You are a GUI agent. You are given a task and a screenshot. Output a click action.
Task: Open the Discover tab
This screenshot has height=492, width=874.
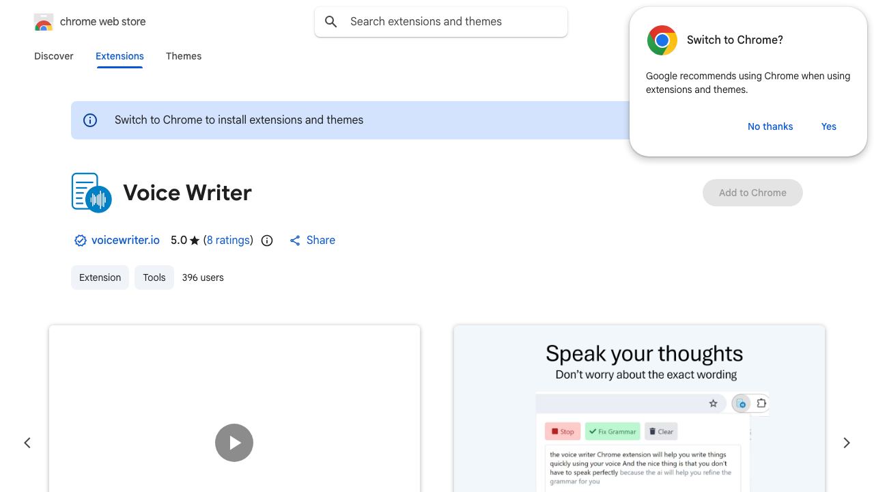point(54,56)
